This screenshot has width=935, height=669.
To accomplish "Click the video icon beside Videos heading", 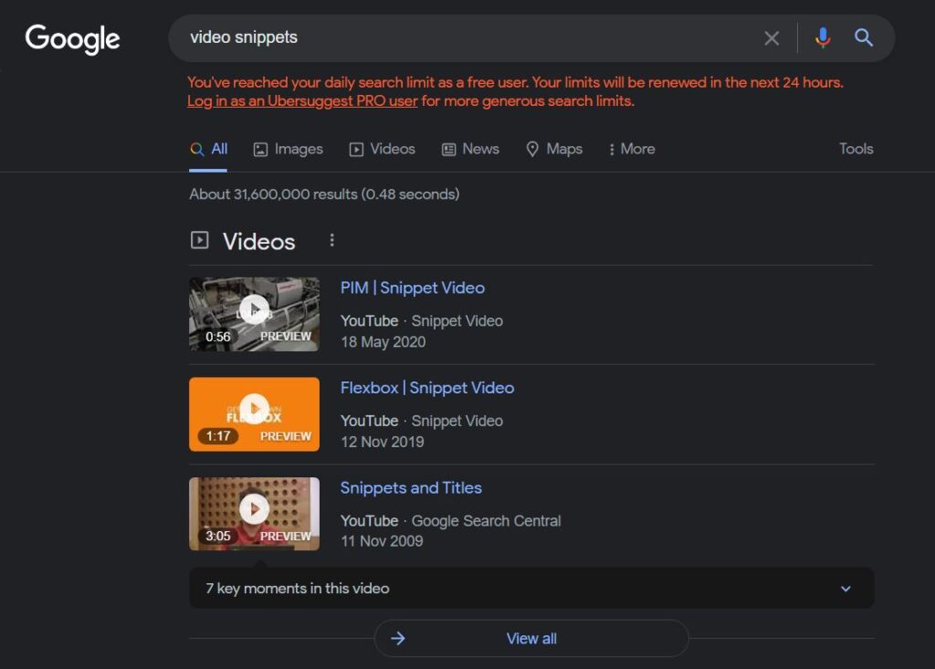I will tap(199, 240).
